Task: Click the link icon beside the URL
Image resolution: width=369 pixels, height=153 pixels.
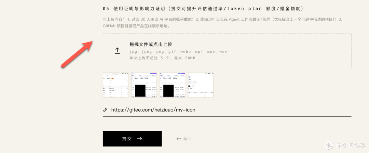Action: (x=105, y=110)
